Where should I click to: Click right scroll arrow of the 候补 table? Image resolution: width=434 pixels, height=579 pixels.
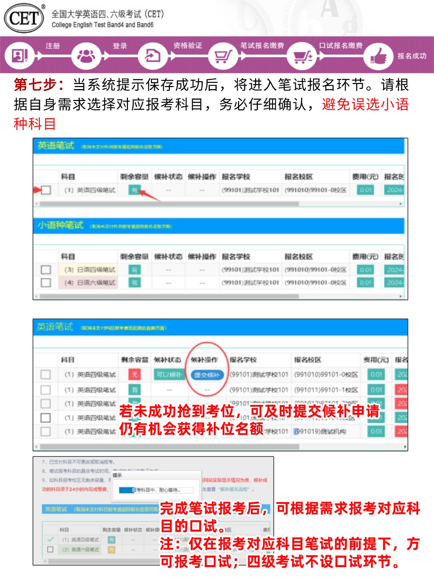405,446
